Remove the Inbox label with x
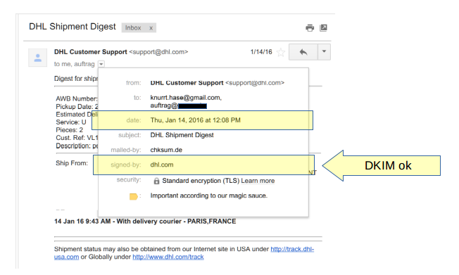Image resolution: width=459 pixels, height=275 pixels. [x=151, y=28]
